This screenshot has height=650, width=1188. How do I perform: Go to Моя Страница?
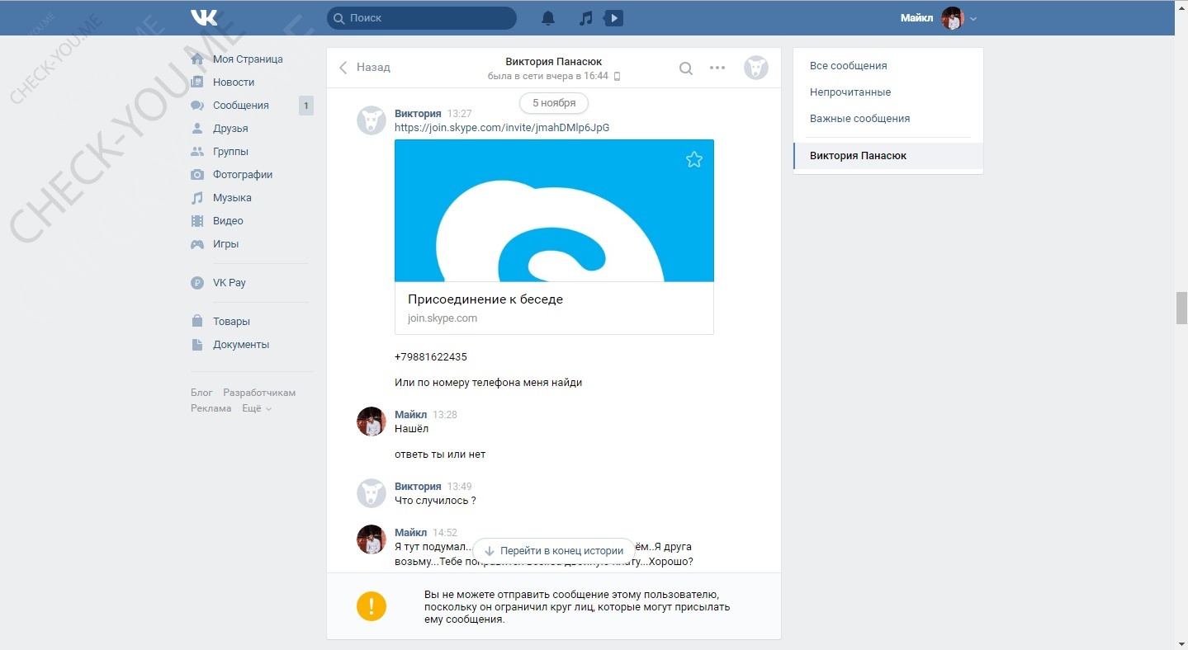pos(248,59)
